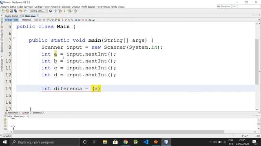Click the editor vertical scrollbar
The image size is (261, 146).
pyautogui.click(x=257, y=62)
